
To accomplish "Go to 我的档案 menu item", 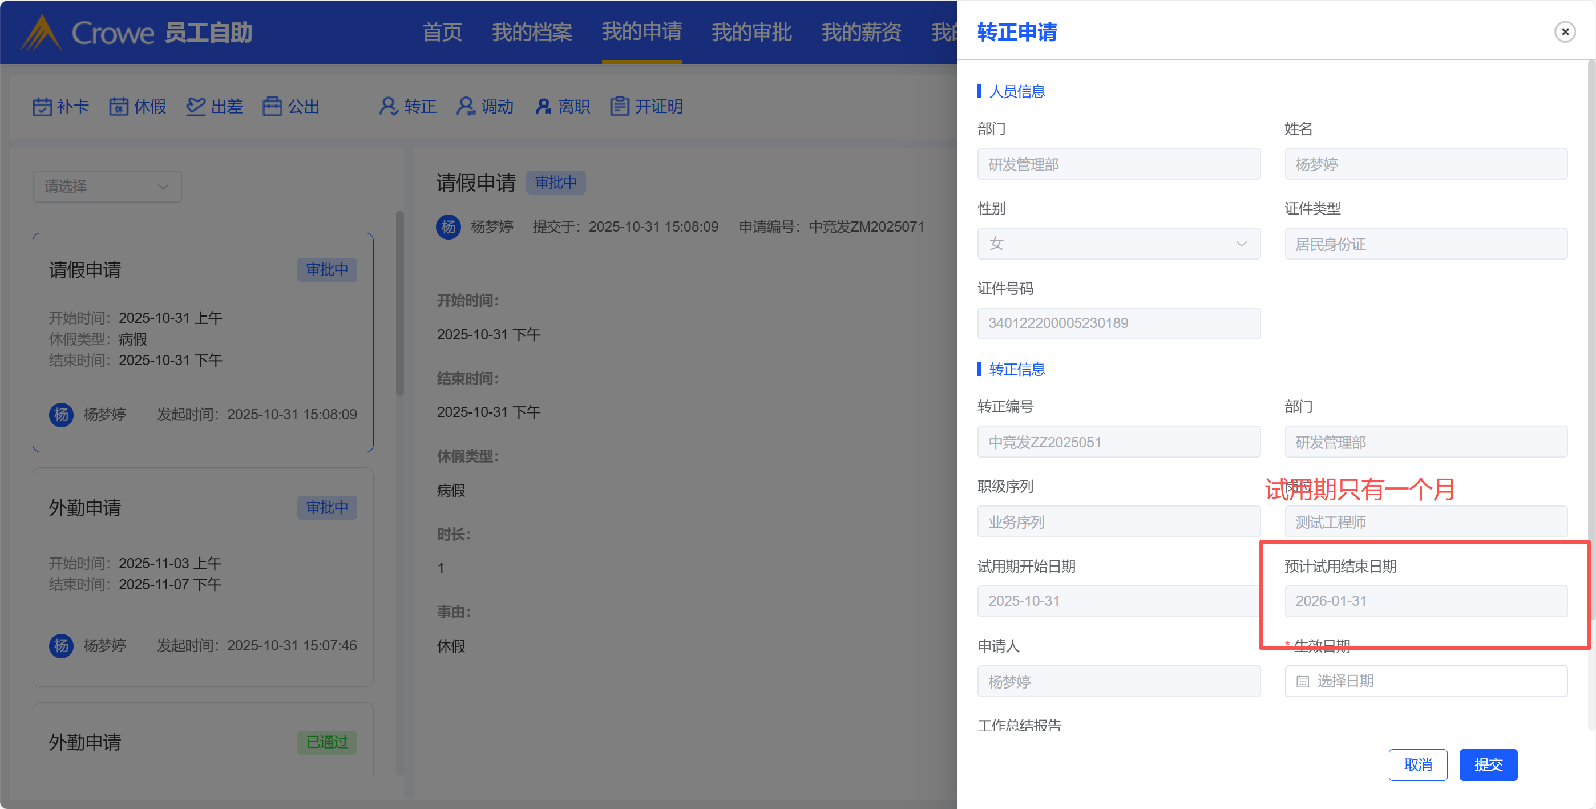I will tap(532, 31).
